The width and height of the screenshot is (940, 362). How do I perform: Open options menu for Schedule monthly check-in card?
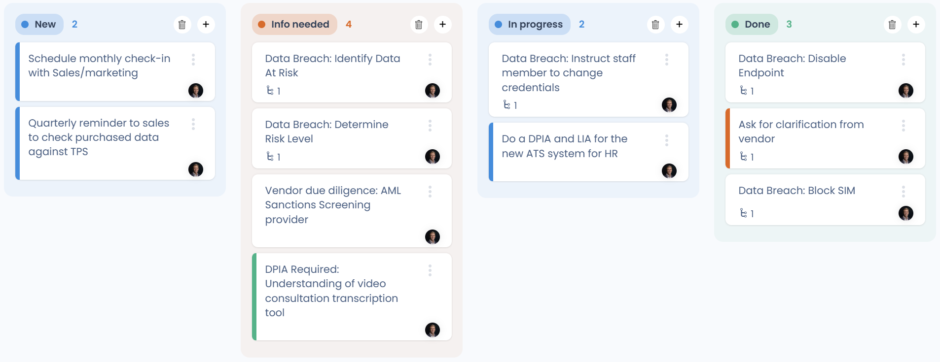[193, 60]
